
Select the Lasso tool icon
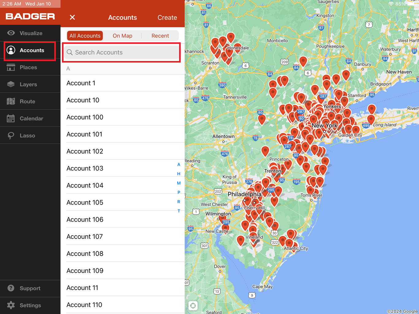click(11, 136)
